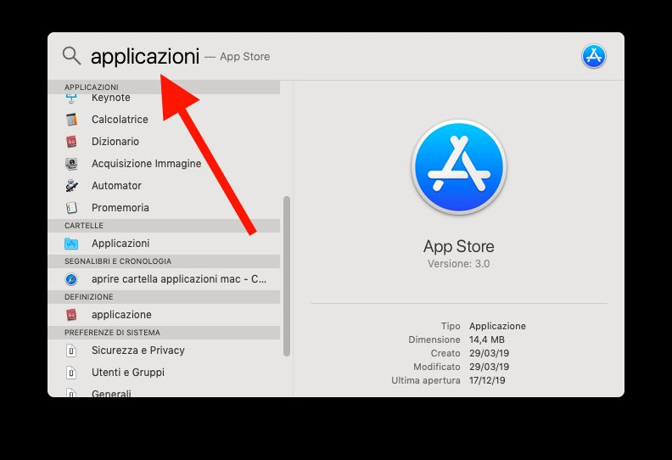Viewport: 672px width, 460px height.
Task: Open the aprire cartella applicazioni mac bookmark
Action: click(x=164, y=279)
